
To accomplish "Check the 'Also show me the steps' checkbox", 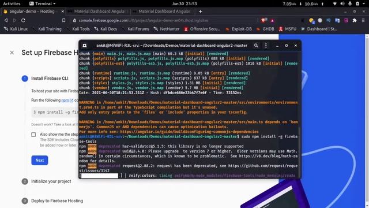I will (33, 135).
